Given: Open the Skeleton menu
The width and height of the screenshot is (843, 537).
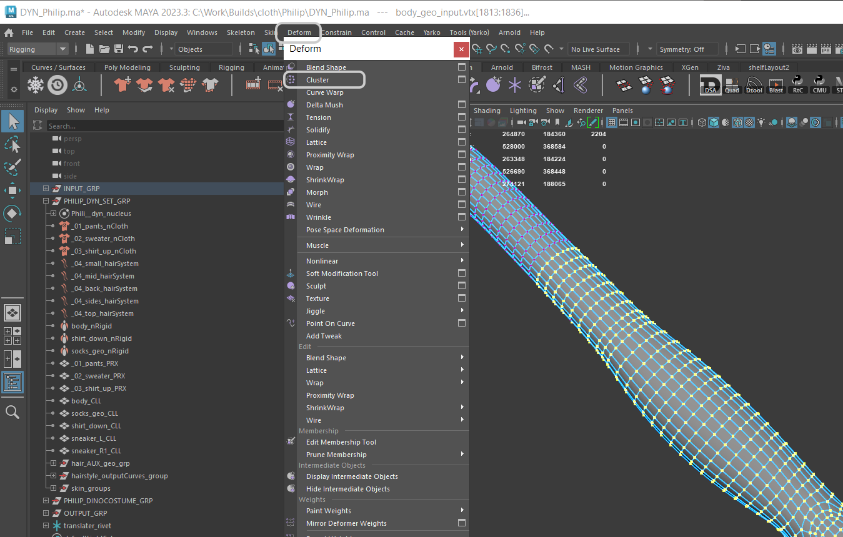Looking at the screenshot, I should coord(241,32).
